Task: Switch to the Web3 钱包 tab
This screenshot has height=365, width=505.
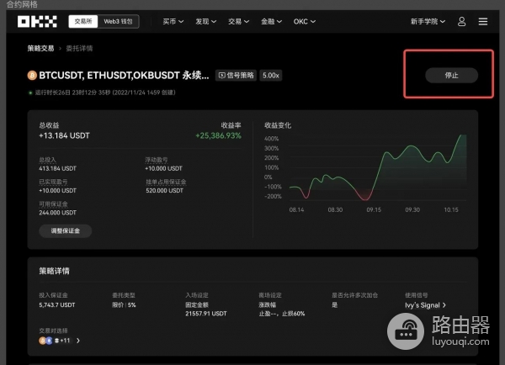Action: coord(118,22)
